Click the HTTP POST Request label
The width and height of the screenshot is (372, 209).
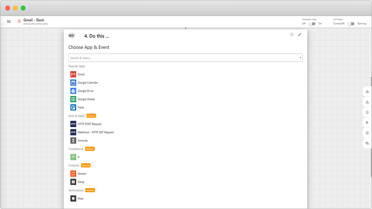click(x=90, y=124)
